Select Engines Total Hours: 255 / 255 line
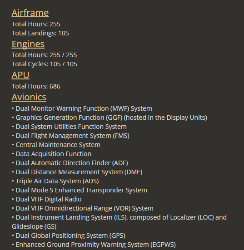This screenshot has height=250, width=244. tap(44, 55)
